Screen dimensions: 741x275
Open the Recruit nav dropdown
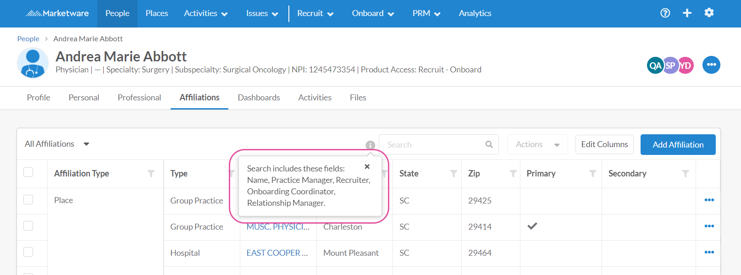click(315, 13)
